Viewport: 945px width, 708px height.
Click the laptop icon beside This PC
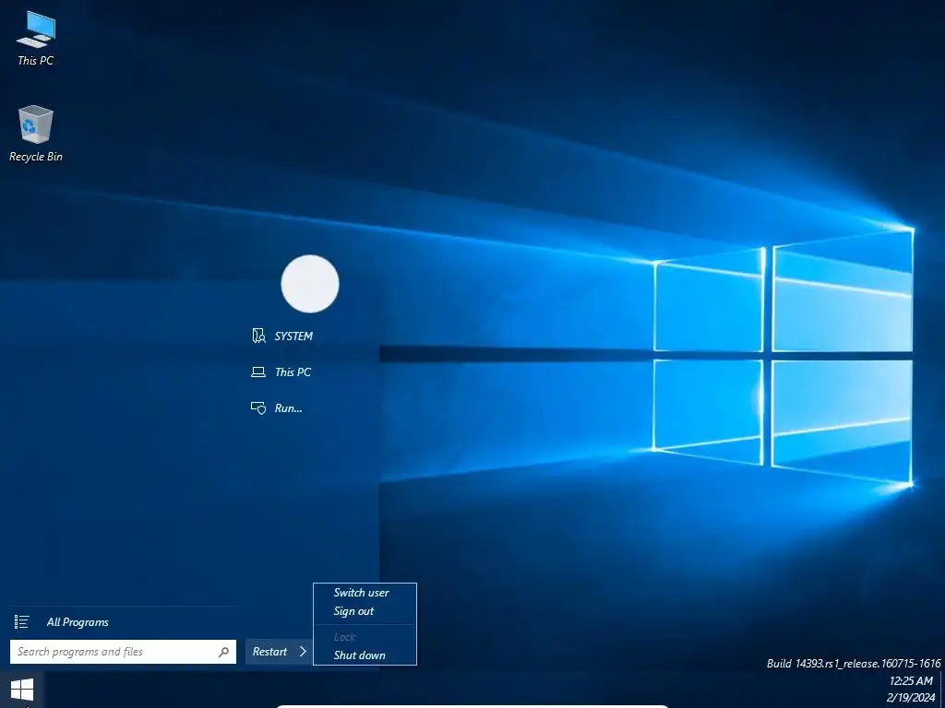[x=258, y=372]
